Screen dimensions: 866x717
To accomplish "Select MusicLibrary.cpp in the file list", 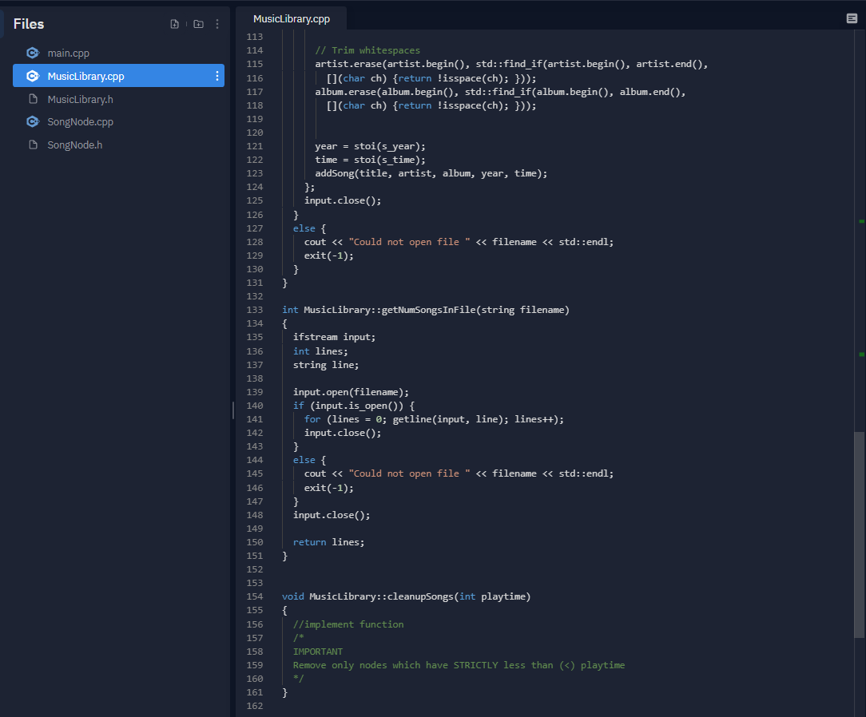I will [x=119, y=76].
